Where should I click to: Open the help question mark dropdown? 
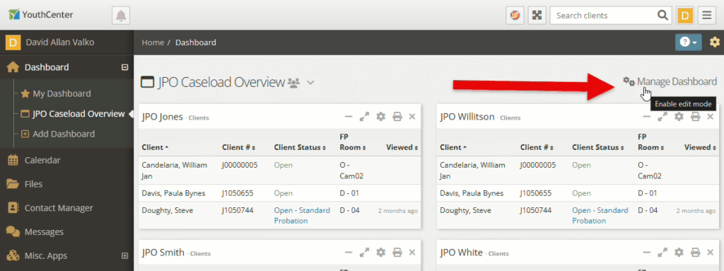pos(689,42)
